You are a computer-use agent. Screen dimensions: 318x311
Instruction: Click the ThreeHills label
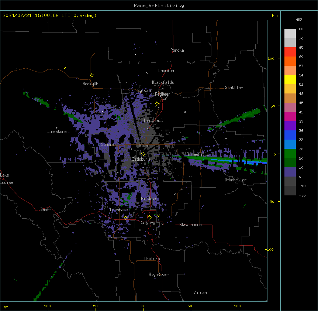click(198, 154)
